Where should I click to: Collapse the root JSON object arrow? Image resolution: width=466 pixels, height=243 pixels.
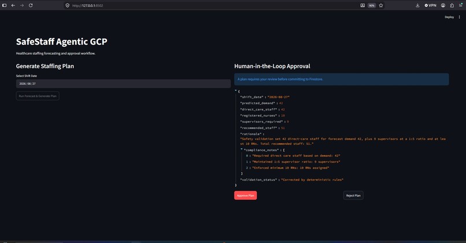coord(236,90)
